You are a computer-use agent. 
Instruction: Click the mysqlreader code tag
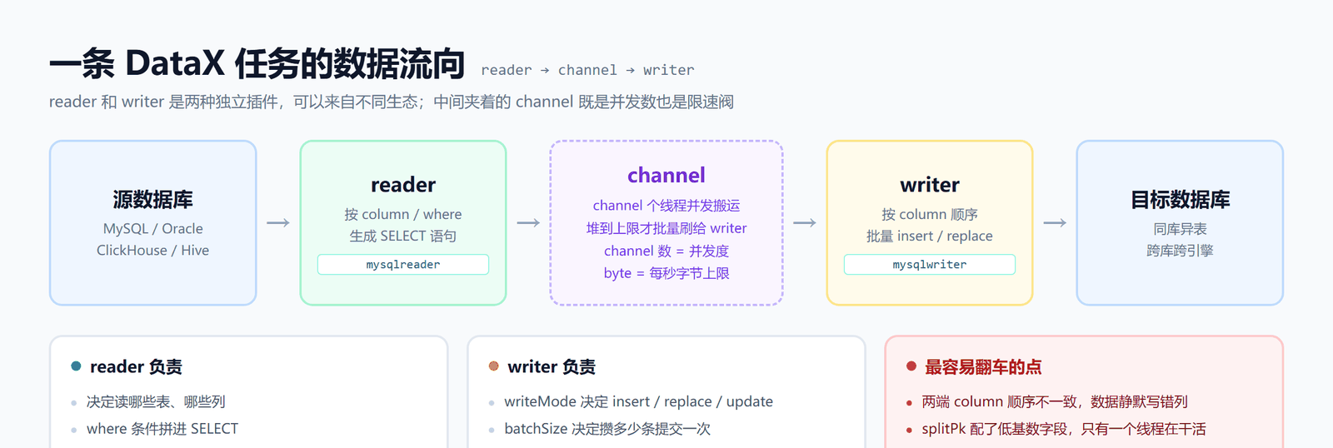point(403,265)
